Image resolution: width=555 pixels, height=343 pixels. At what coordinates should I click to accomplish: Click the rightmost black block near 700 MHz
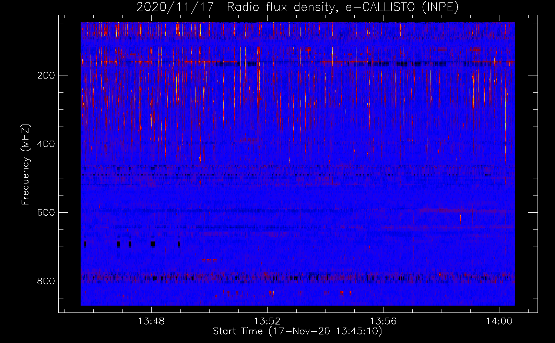178,244
